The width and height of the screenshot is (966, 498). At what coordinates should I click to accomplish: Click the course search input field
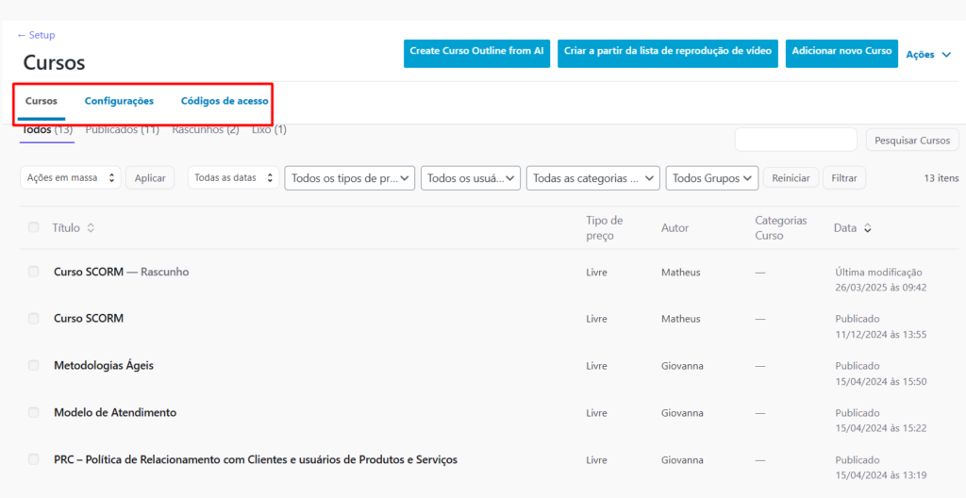[795, 140]
